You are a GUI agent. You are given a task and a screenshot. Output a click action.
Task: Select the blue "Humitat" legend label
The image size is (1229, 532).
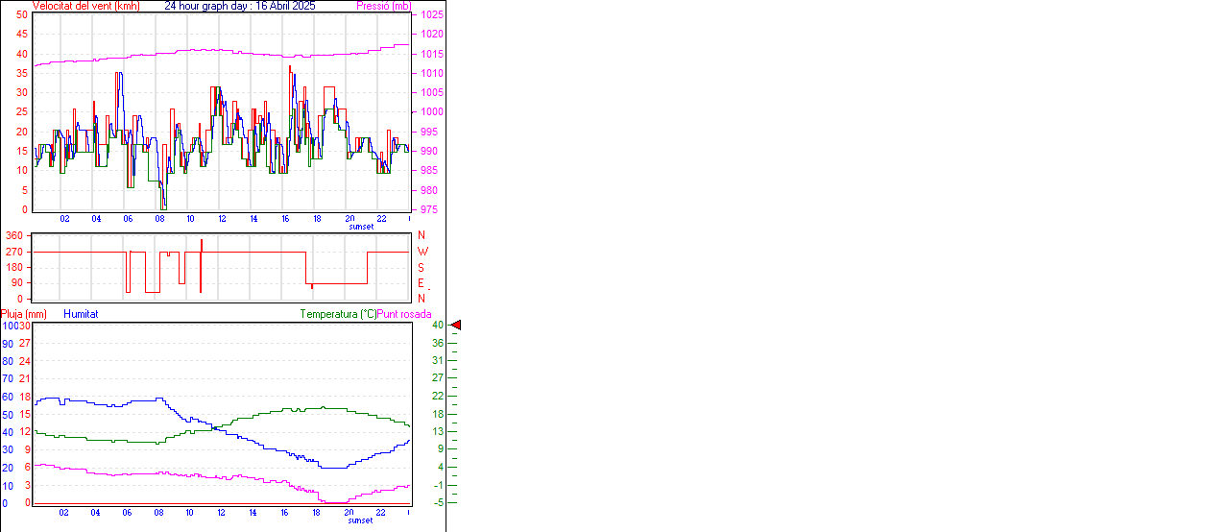(81, 314)
